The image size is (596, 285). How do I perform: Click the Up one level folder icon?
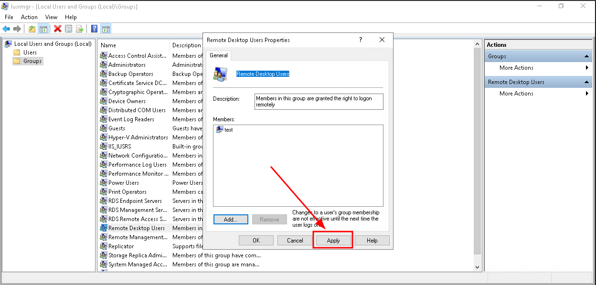coord(32,29)
